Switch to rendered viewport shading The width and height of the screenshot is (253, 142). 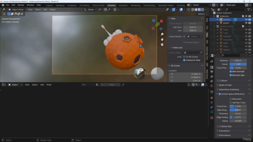pyautogui.click(x=203, y=9)
